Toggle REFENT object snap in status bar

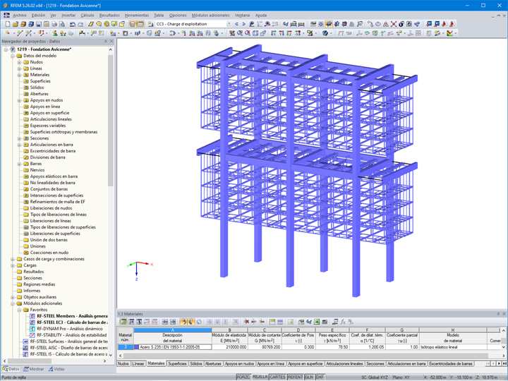[295, 377]
